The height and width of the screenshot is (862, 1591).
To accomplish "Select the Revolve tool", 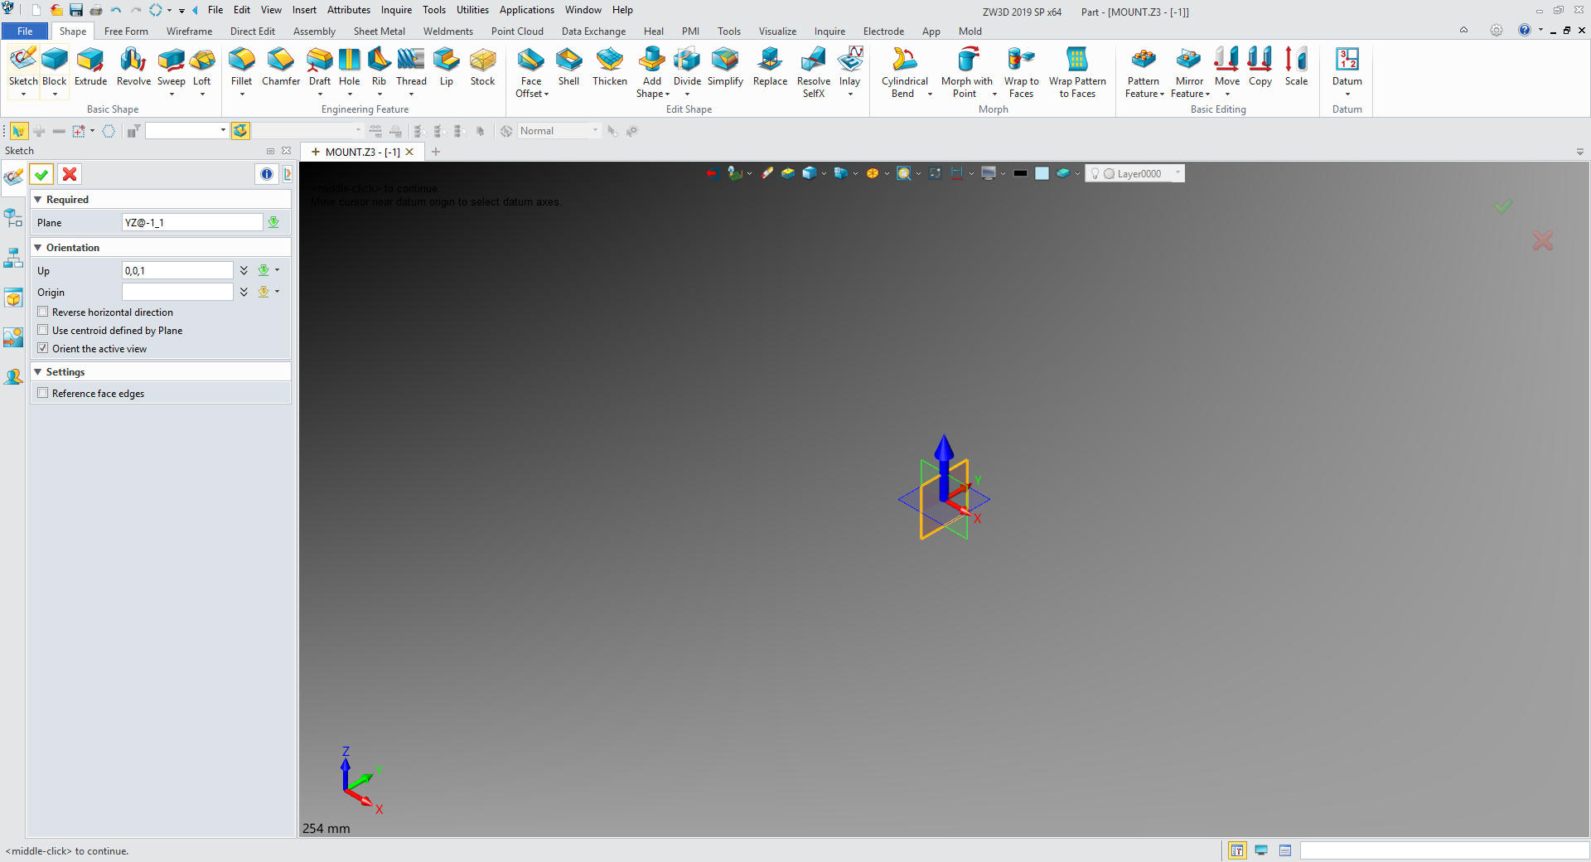I will coord(133,66).
